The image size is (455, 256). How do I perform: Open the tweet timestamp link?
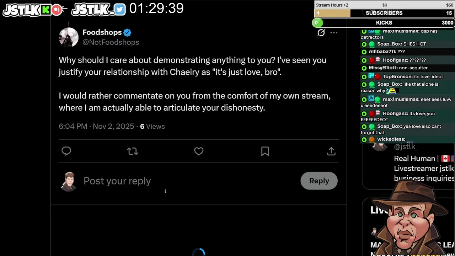pos(96,126)
